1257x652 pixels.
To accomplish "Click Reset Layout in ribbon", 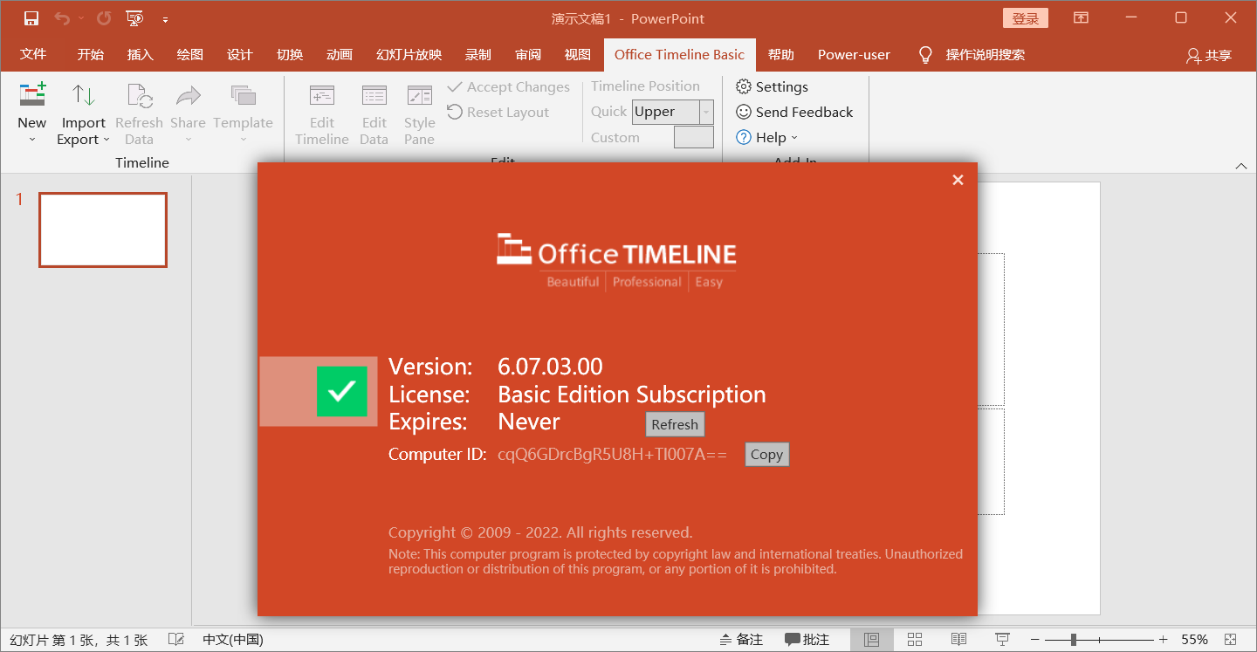I will pos(498,112).
